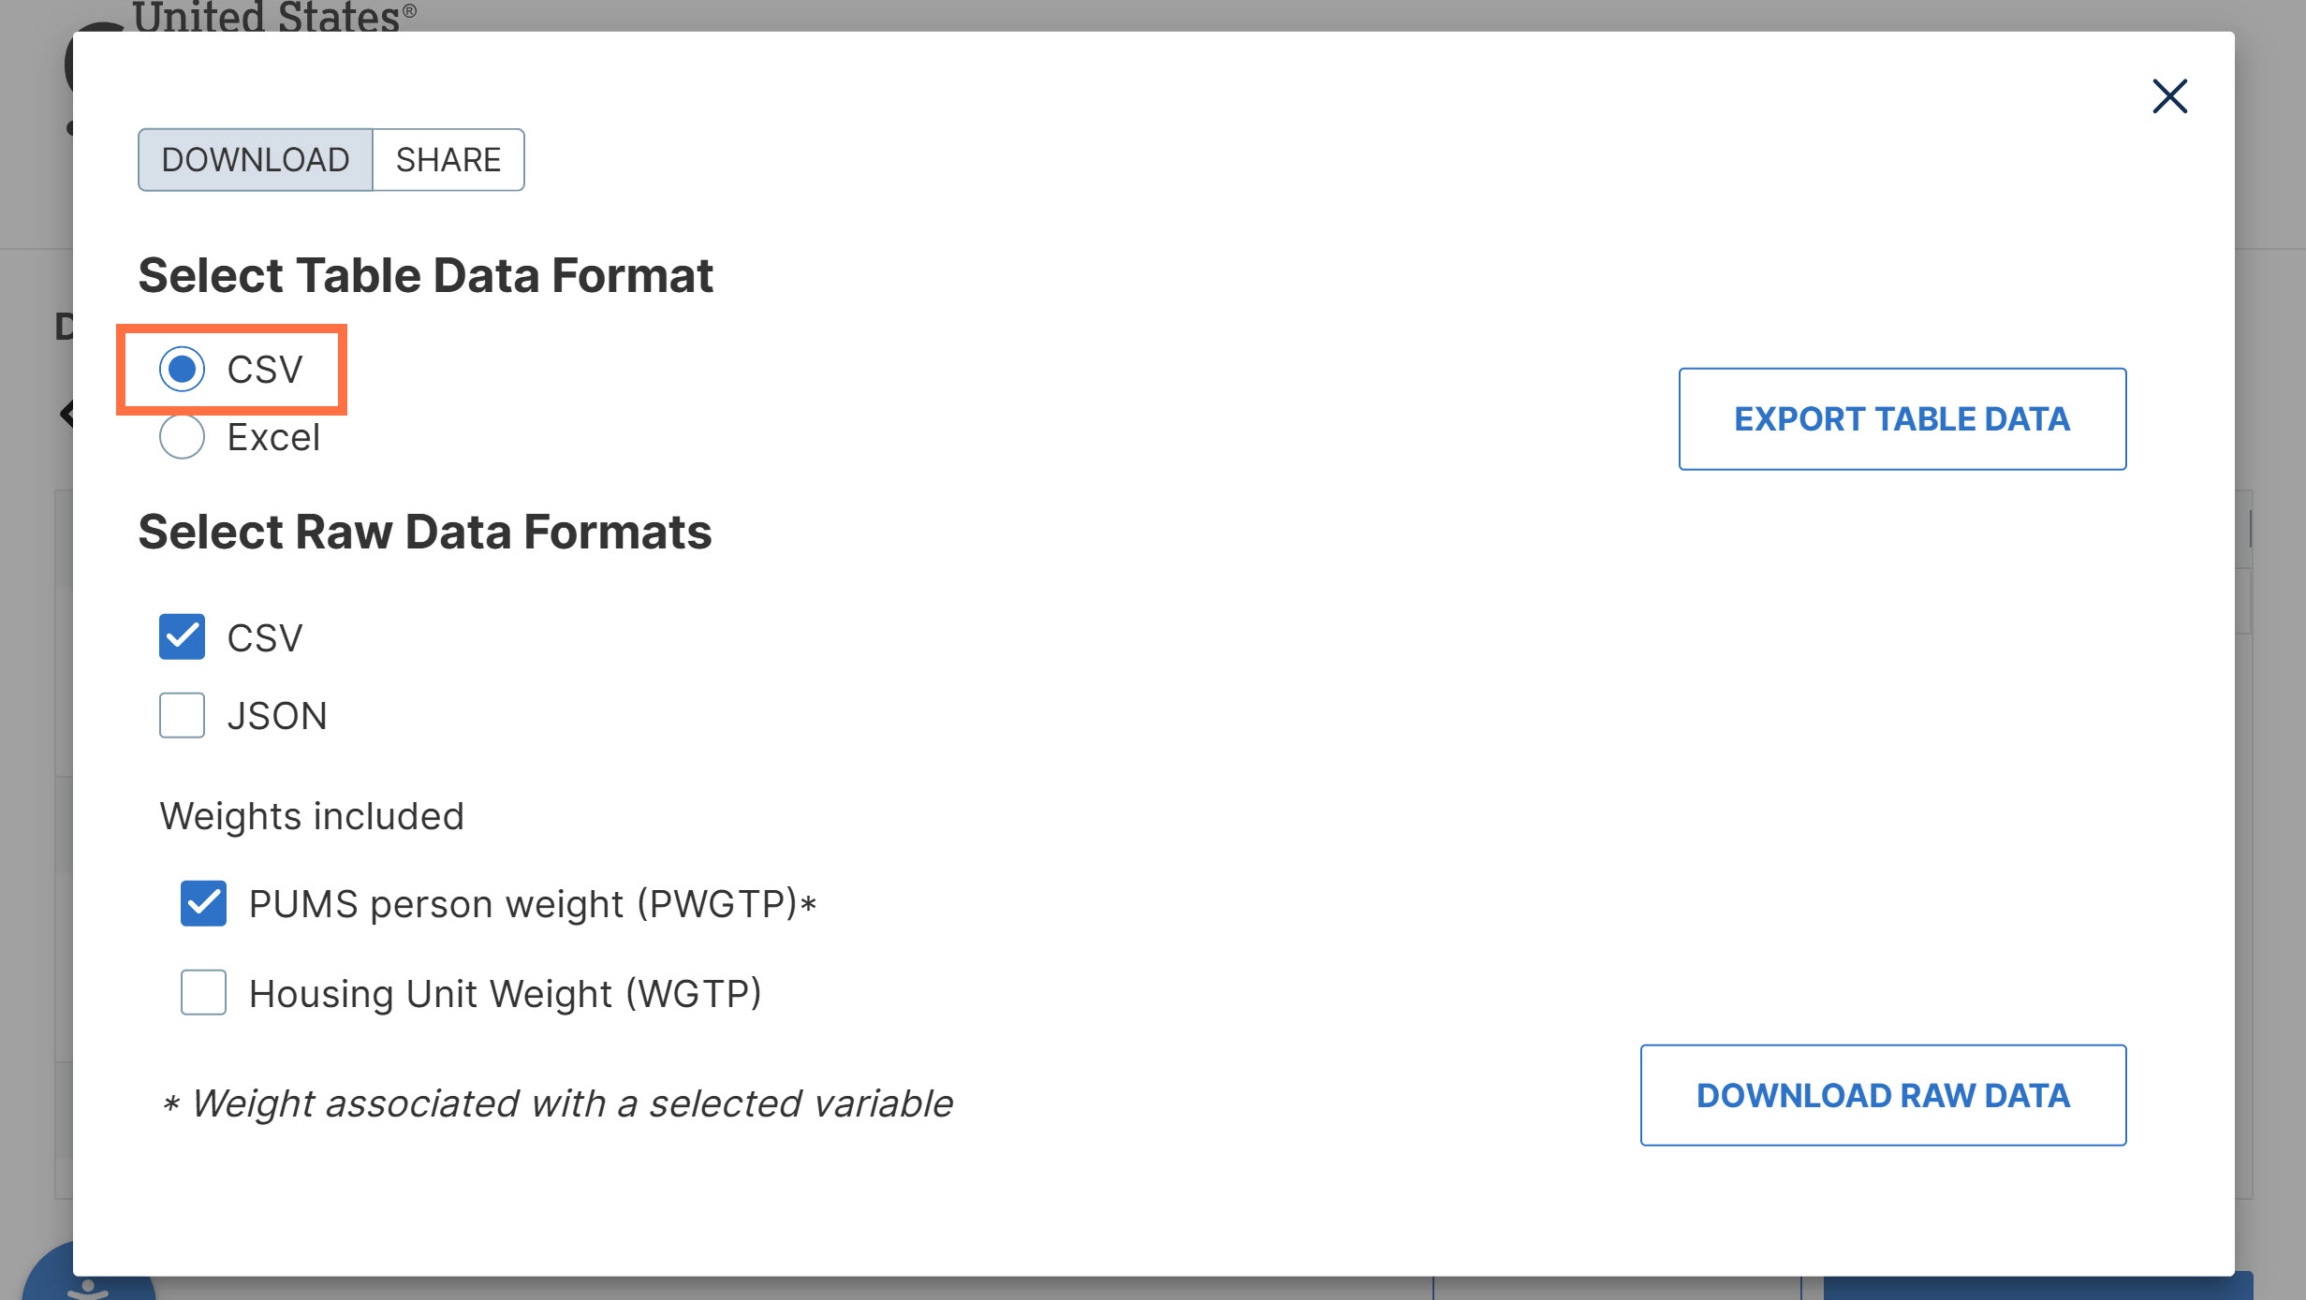Image resolution: width=2306 pixels, height=1300 pixels.
Task: Click the JSON label text
Action: 277,716
